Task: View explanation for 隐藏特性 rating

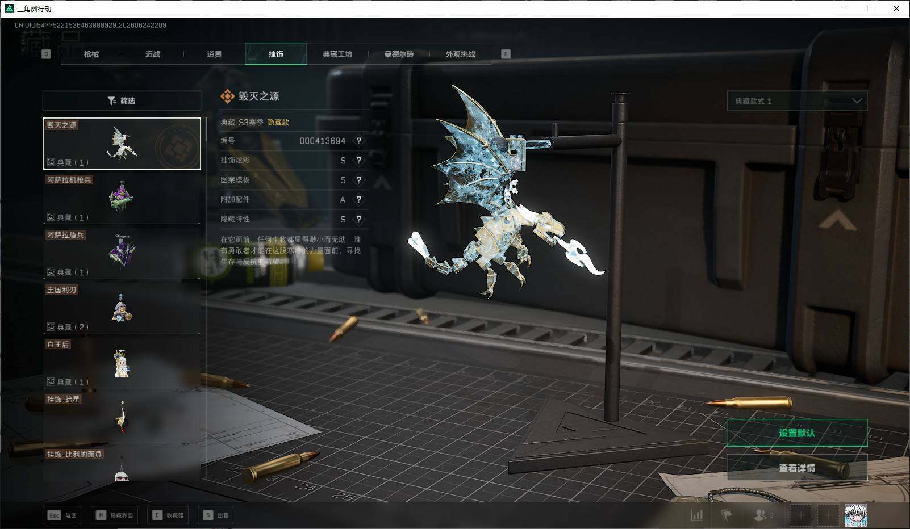Action: point(358,219)
